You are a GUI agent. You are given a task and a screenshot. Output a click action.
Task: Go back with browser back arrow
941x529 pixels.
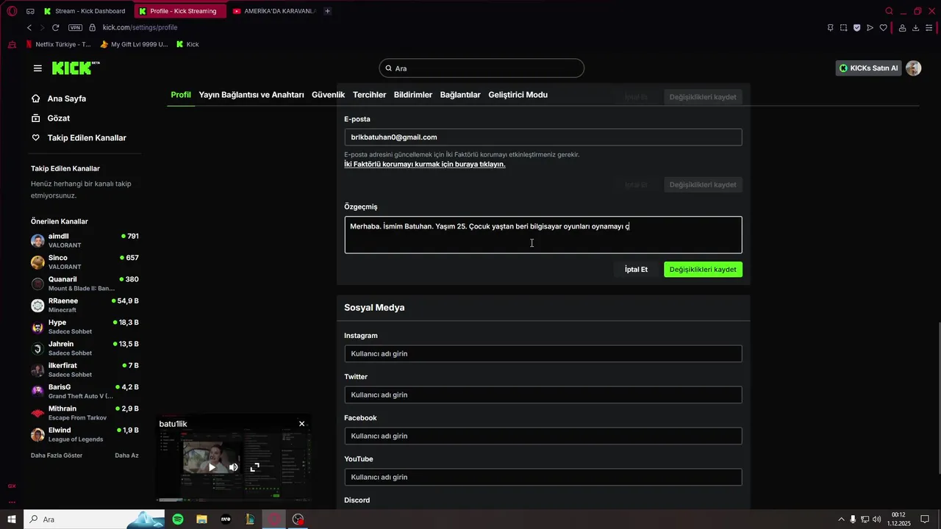29,27
